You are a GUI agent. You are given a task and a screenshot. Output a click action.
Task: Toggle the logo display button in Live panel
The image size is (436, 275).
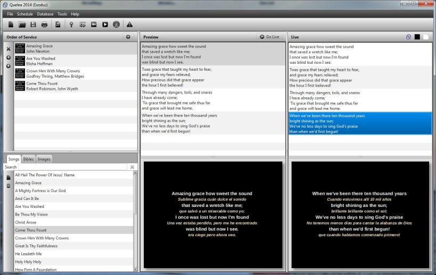(408, 37)
